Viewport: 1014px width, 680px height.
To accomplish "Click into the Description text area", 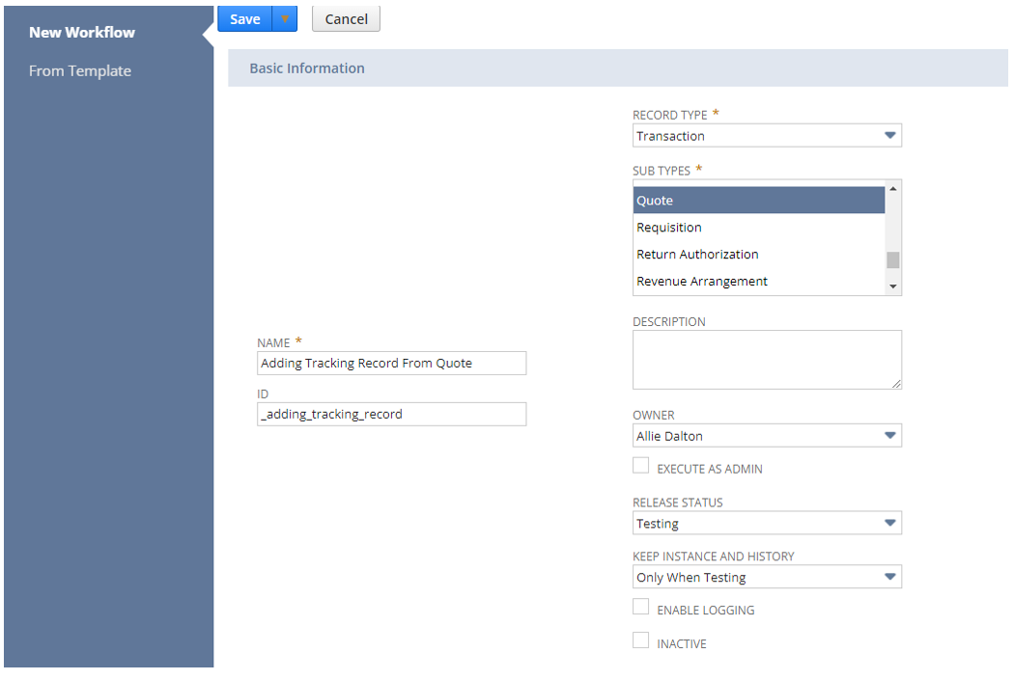I will click(767, 359).
